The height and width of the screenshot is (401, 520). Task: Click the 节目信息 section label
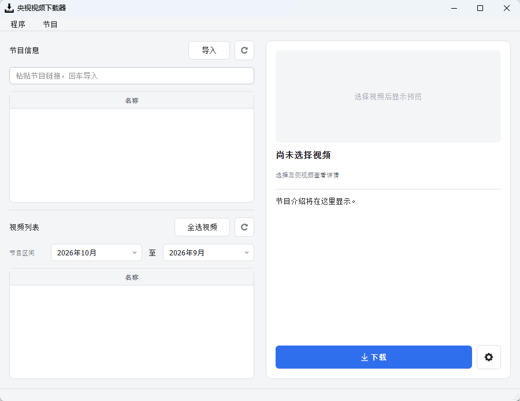[x=24, y=50]
